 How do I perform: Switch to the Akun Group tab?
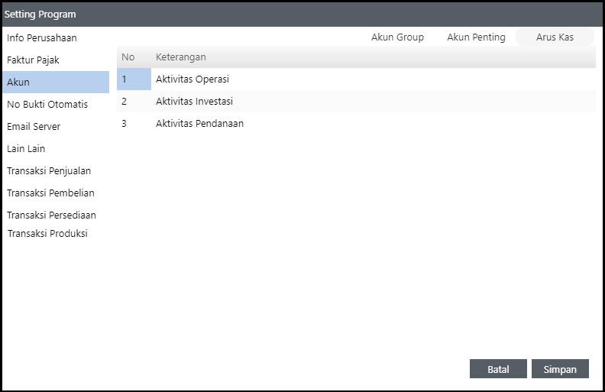pyautogui.click(x=397, y=37)
